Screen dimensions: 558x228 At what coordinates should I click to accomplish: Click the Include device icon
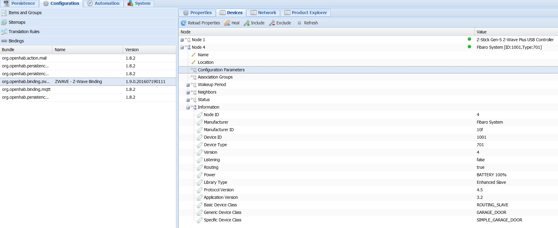coord(247,23)
